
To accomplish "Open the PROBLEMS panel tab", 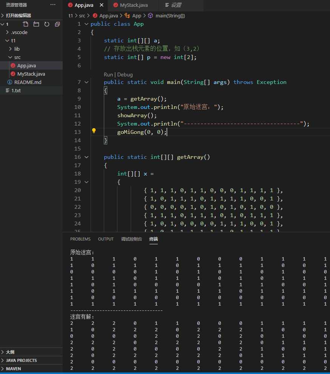I will pos(80,239).
